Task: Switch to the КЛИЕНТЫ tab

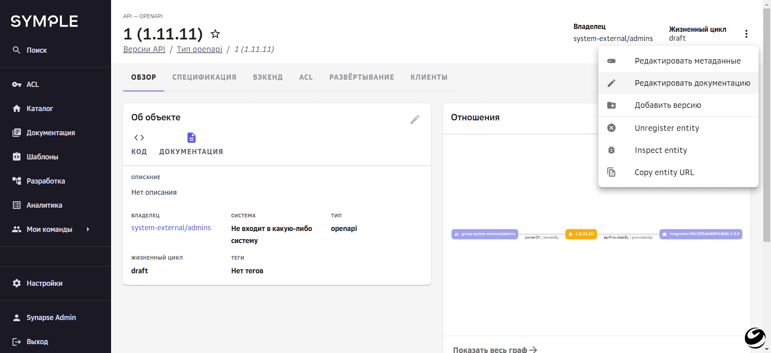Action: (x=429, y=77)
